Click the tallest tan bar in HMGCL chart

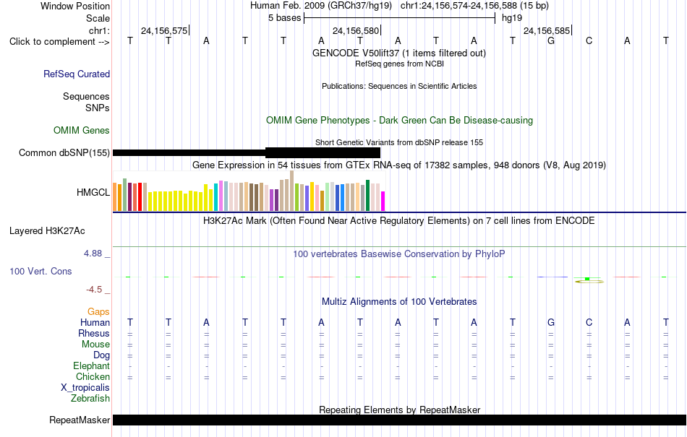pos(292,191)
